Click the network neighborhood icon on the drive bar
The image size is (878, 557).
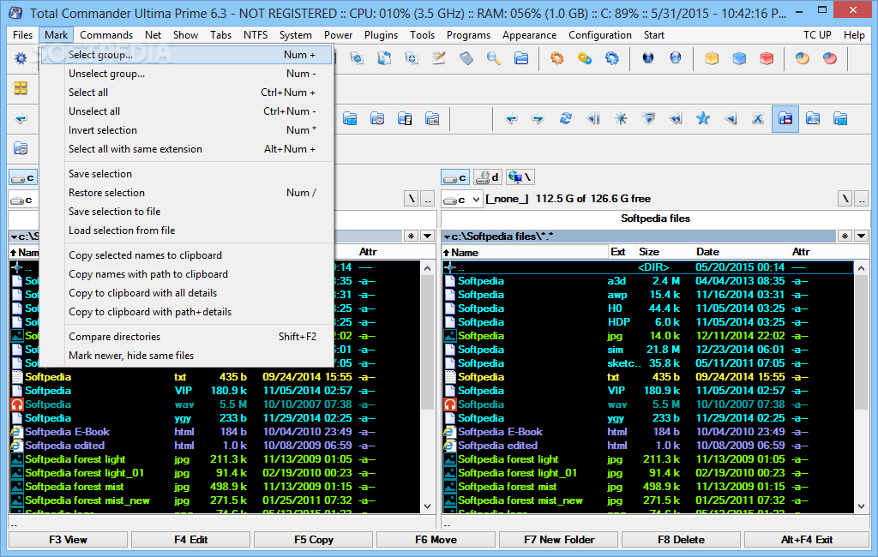coord(518,177)
